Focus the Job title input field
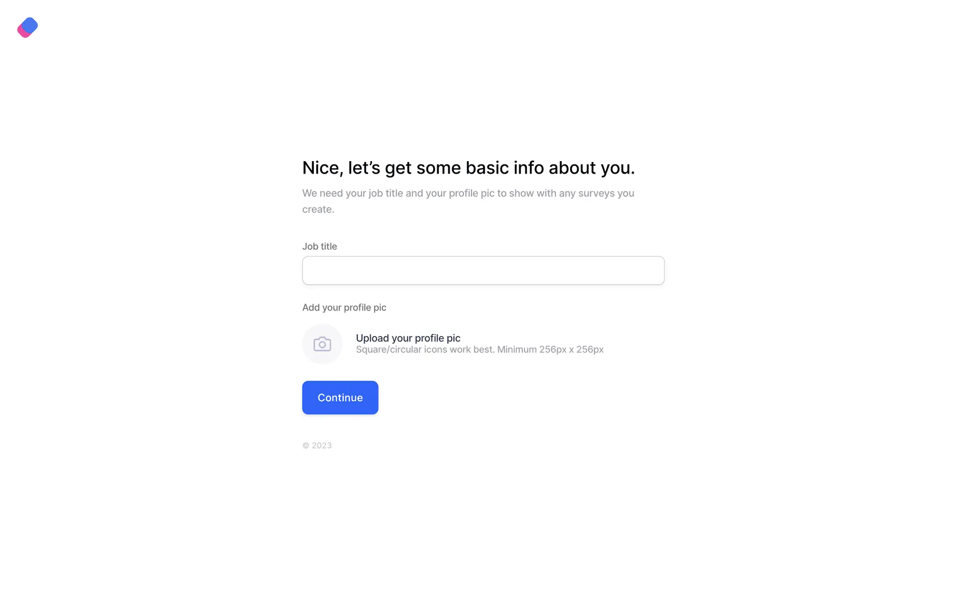The width and height of the screenshot is (967, 604). [482, 270]
